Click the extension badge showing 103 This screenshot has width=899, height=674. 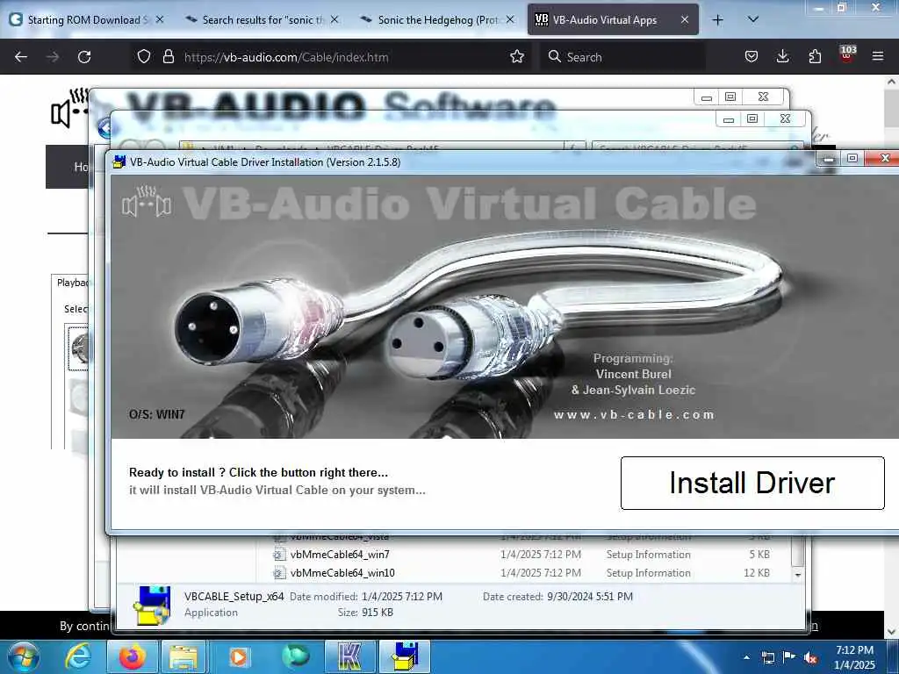(x=847, y=54)
